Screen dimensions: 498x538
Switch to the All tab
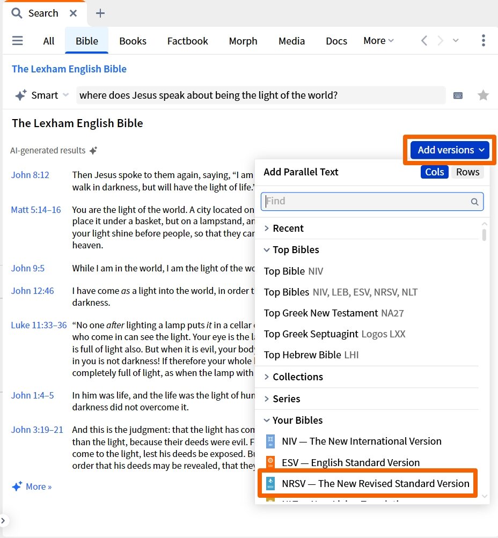click(x=49, y=41)
